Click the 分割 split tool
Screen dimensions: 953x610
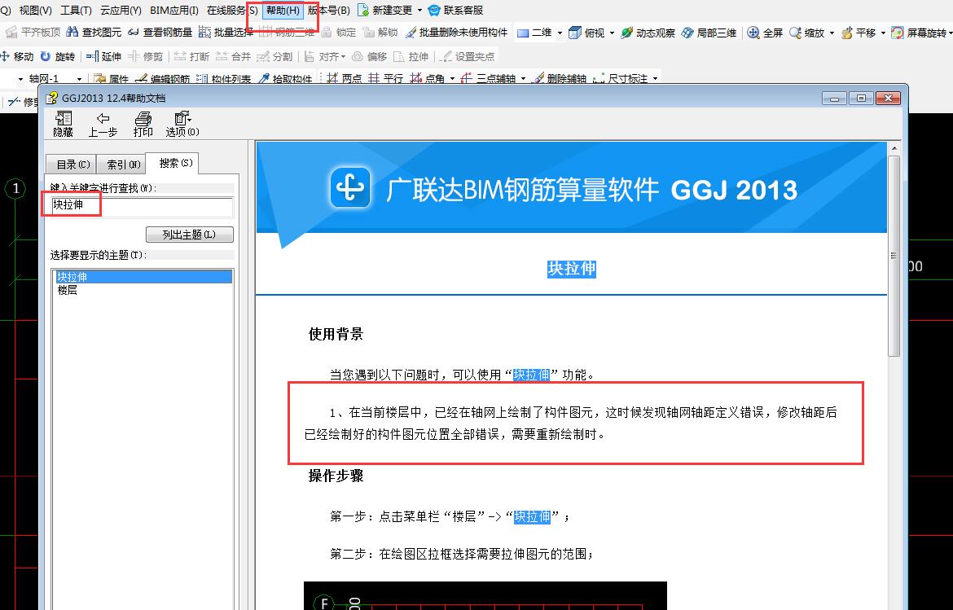pos(274,56)
